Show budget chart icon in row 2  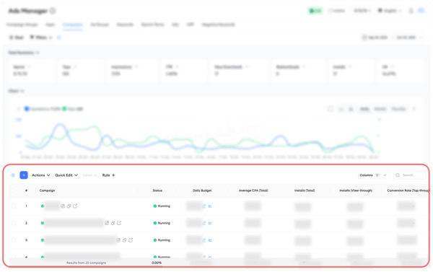(210, 224)
